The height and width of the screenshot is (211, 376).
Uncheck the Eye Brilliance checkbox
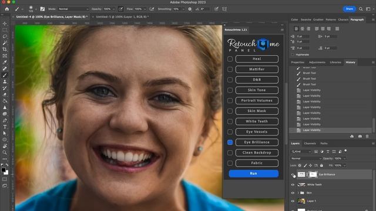[230, 142]
